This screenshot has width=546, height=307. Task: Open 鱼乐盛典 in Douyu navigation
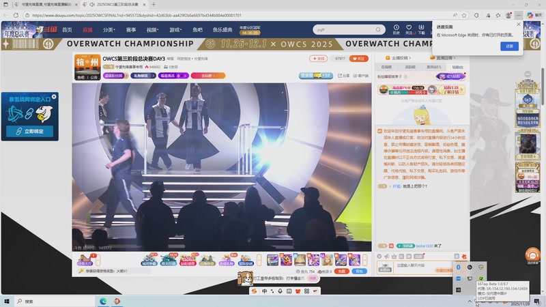tap(222, 29)
